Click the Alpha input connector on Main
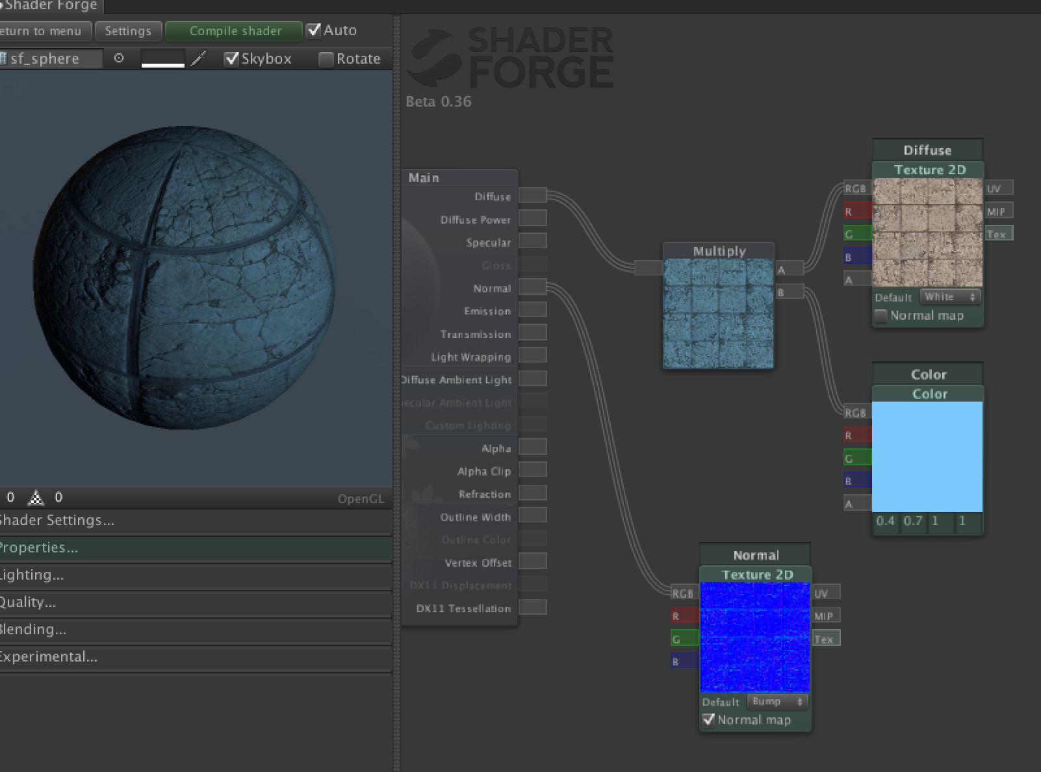This screenshot has height=772, width=1041. coord(533,447)
